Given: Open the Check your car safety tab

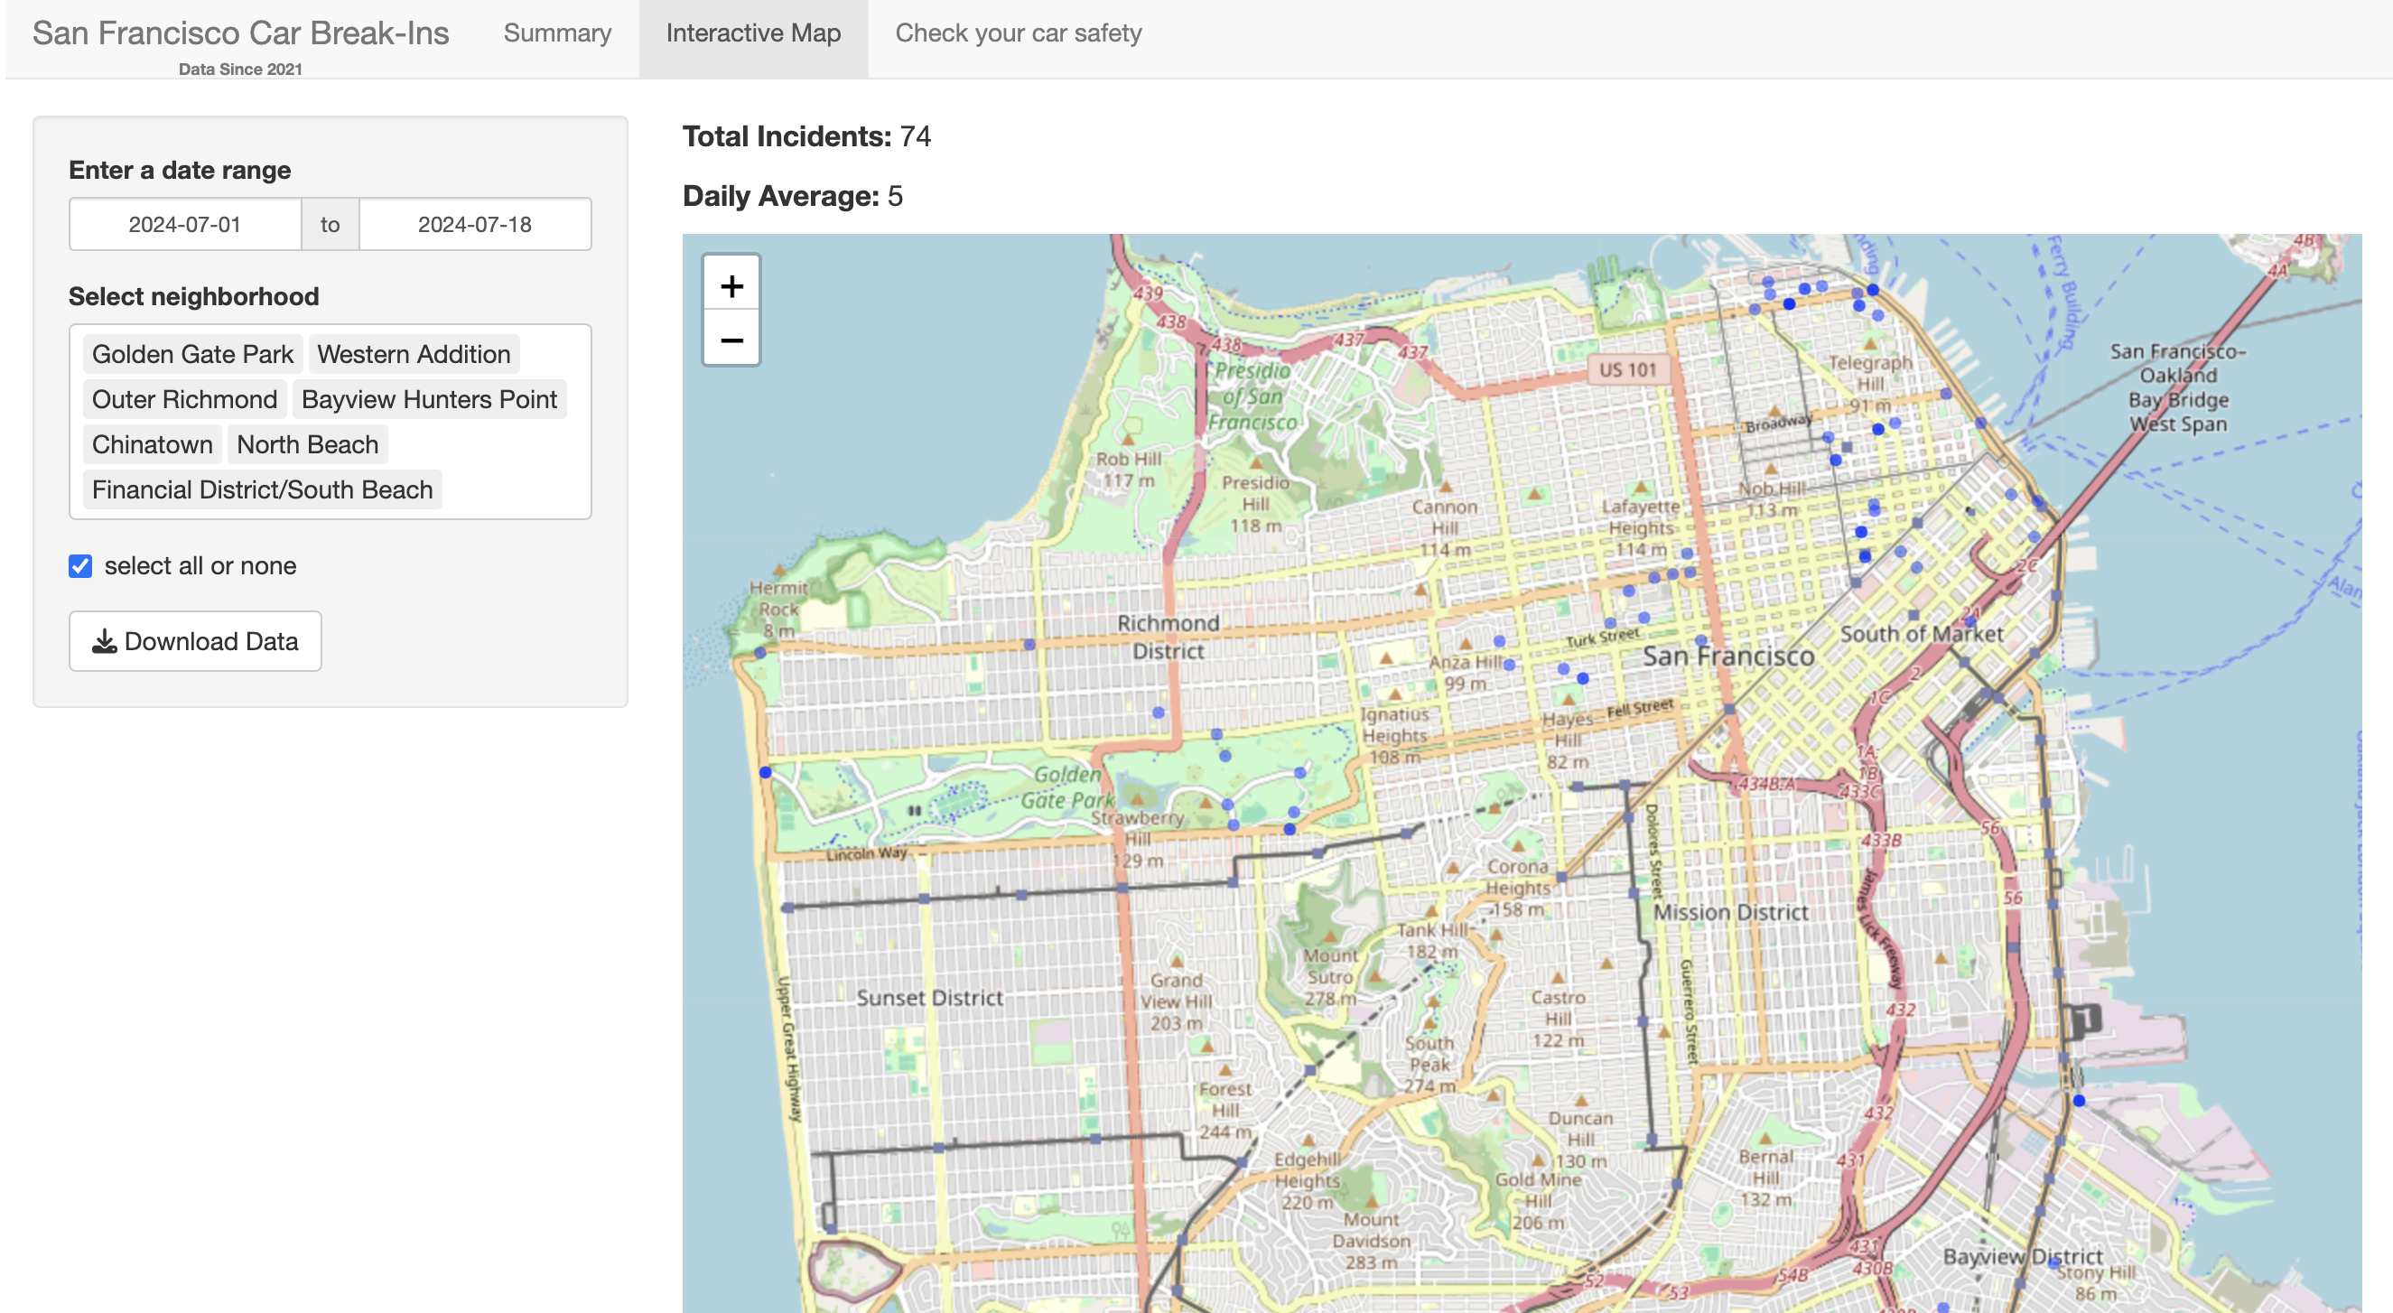Looking at the screenshot, I should click(x=1017, y=33).
